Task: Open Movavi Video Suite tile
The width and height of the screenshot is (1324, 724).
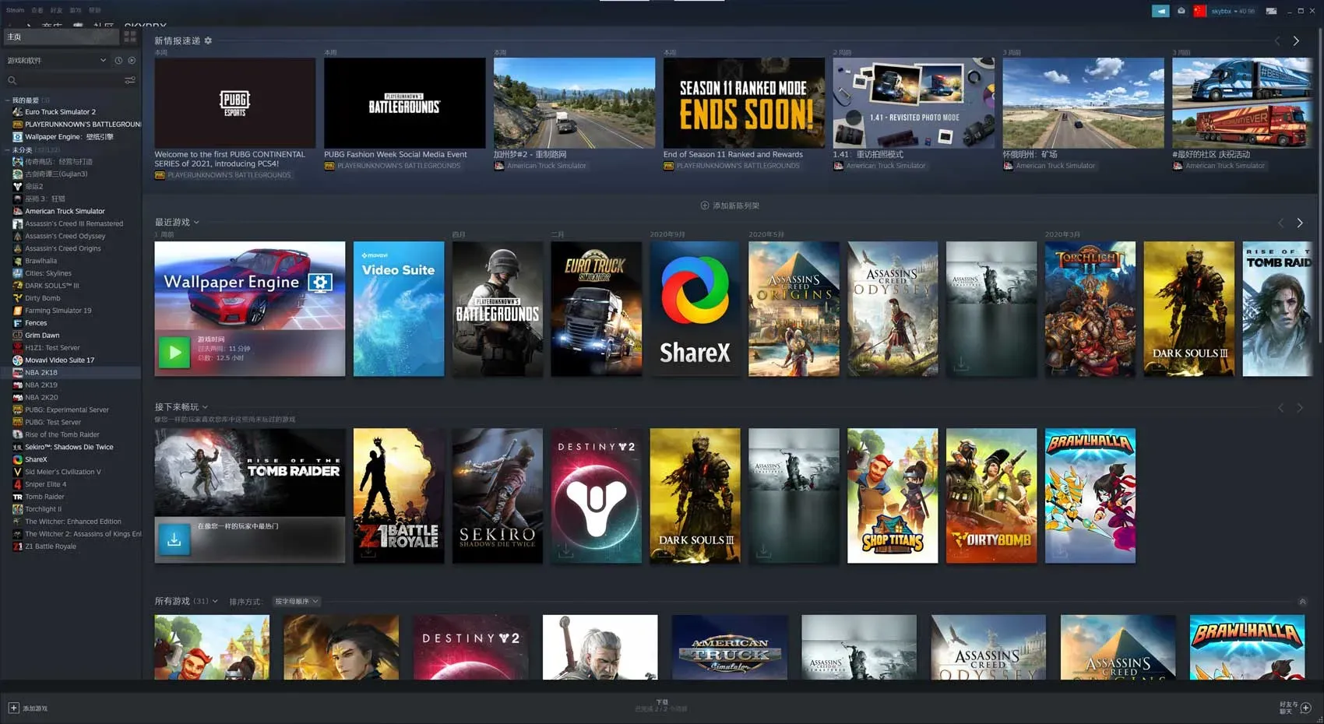Action: (x=399, y=309)
